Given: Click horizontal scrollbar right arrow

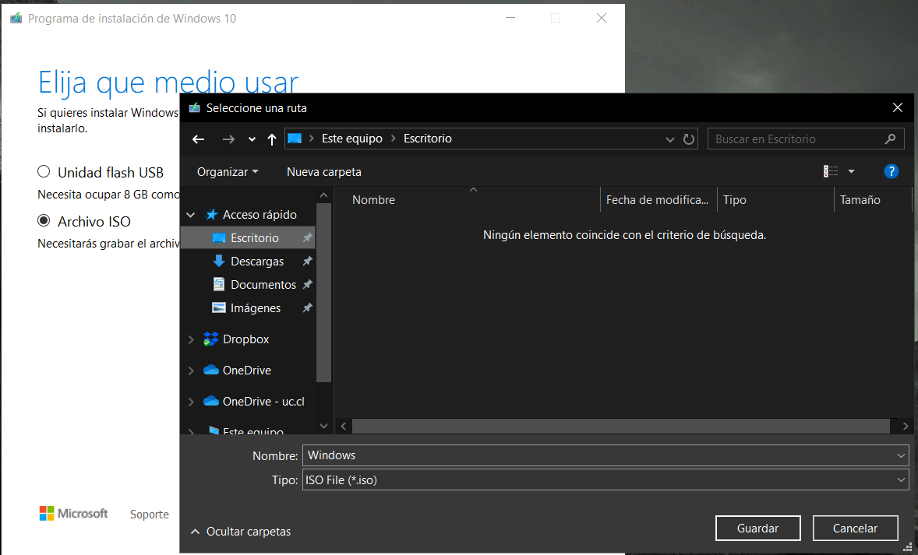Looking at the screenshot, I should pyautogui.click(x=905, y=427).
